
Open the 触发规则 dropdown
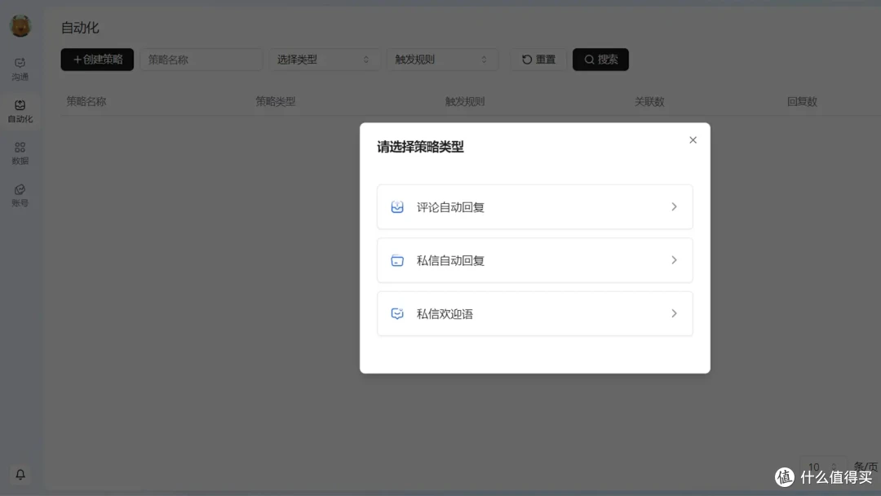442,60
